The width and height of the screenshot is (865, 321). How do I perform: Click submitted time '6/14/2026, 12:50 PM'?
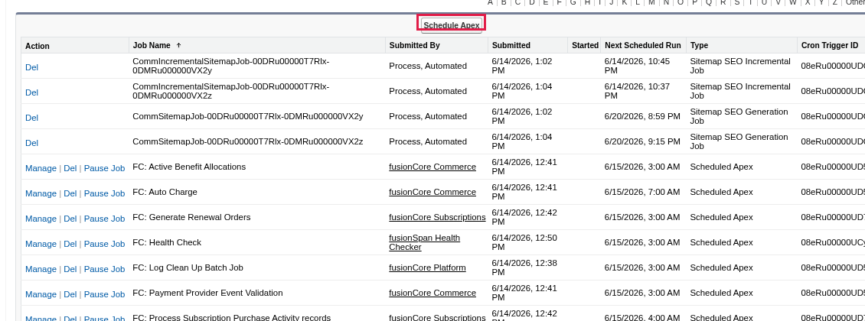point(524,243)
